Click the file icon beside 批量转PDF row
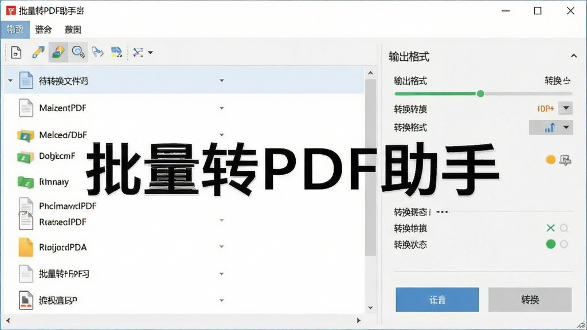Screen dimensions: 587x330 tap(26, 273)
